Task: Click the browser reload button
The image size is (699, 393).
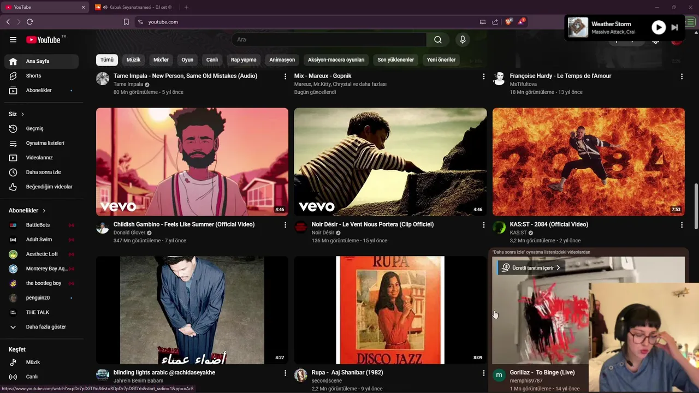Action: pyautogui.click(x=29, y=22)
